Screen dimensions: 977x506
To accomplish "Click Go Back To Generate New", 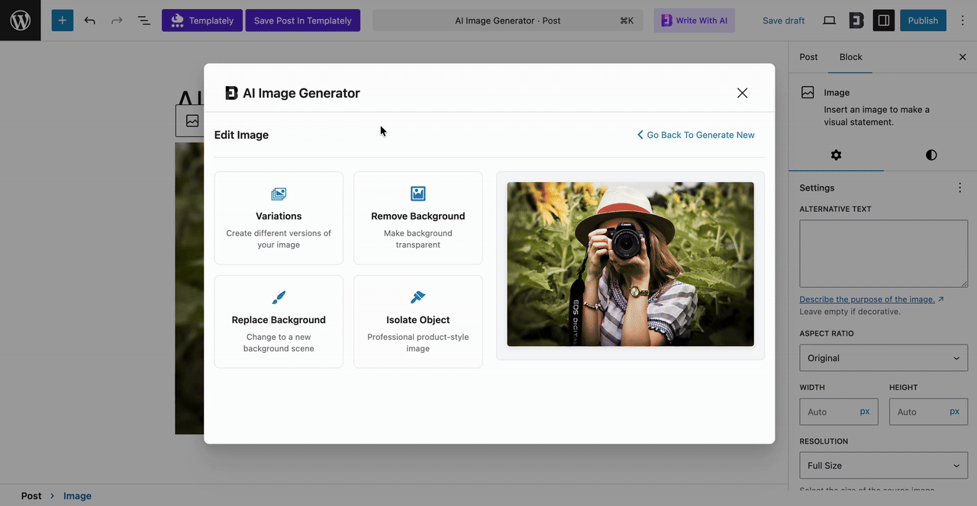I will point(696,135).
